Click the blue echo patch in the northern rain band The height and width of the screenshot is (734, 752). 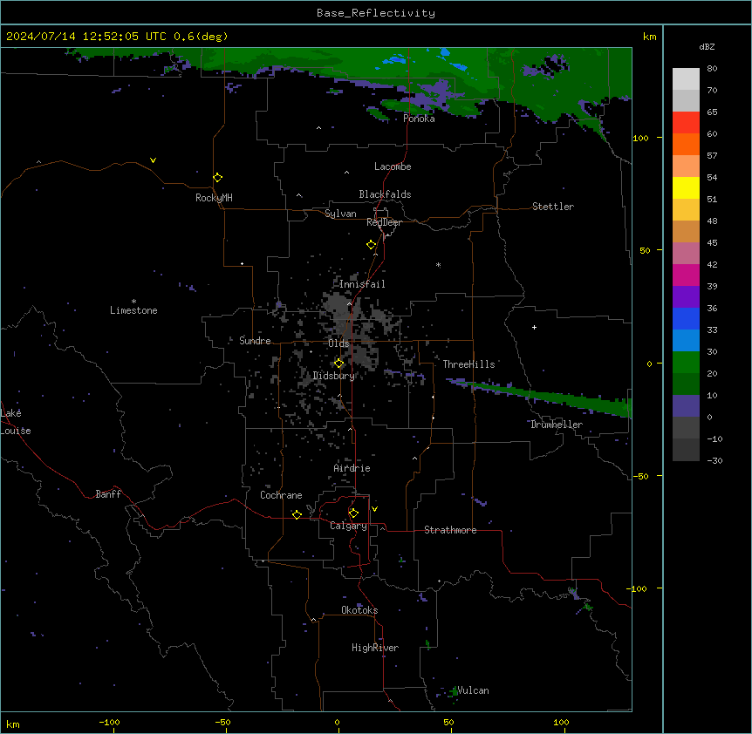pyautogui.click(x=396, y=60)
